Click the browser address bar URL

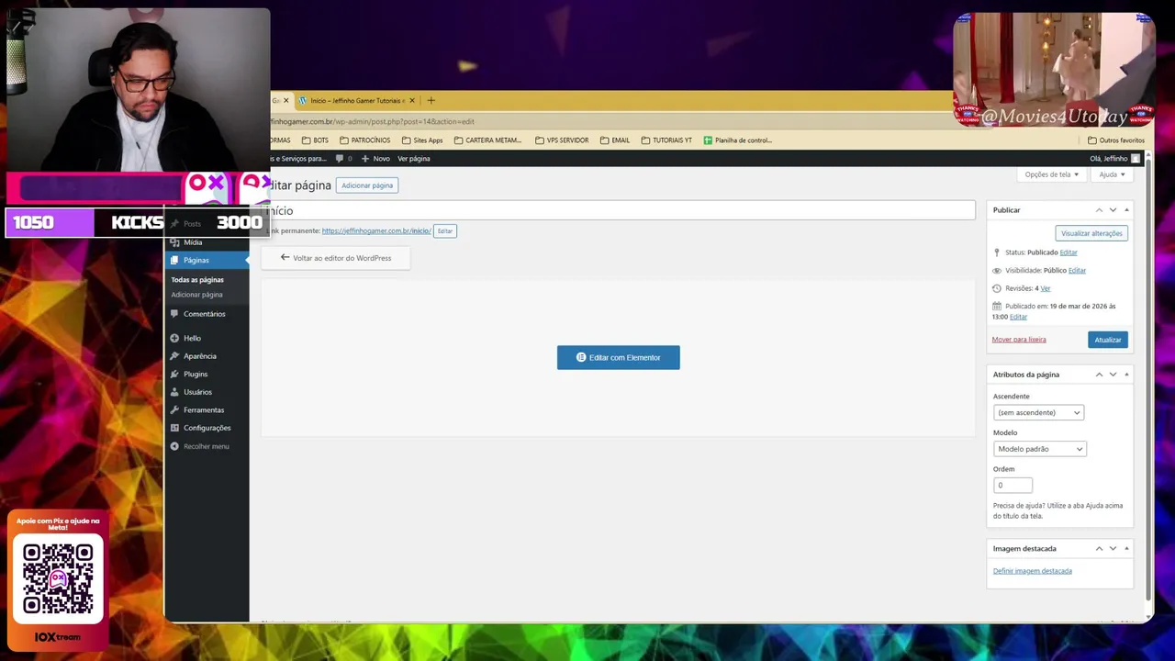point(372,121)
